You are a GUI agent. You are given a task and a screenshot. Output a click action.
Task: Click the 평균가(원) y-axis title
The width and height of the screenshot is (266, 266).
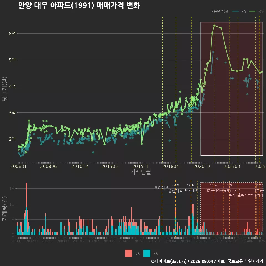click(4, 89)
